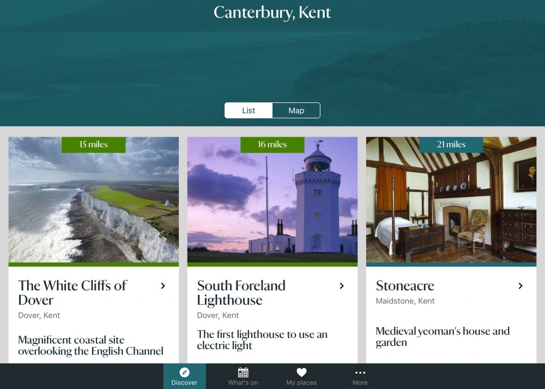Open the Stoneacre bedroom photo
This screenshot has width=545, height=389.
click(x=451, y=200)
